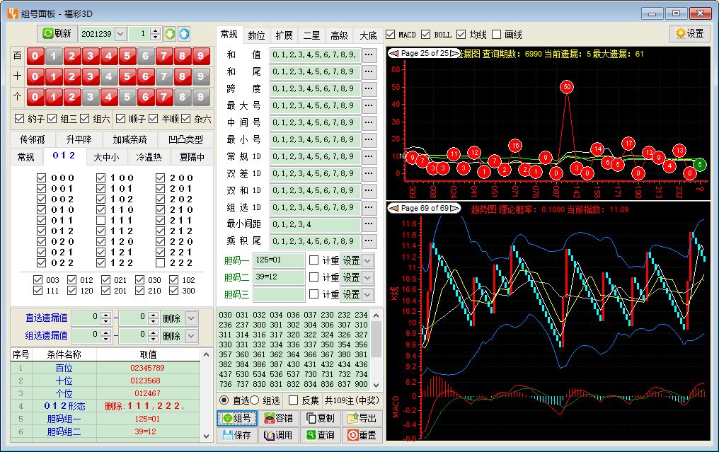Screen dimensions: 719x452
Task: Toggle digit 0 in the 百 row
Action: coord(35,56)
